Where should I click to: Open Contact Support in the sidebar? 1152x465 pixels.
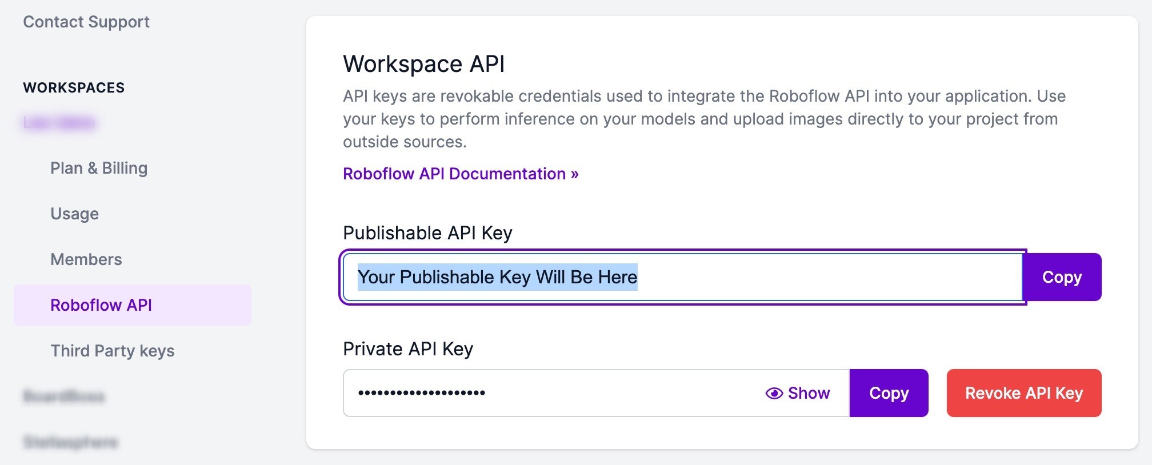(86, 22)
